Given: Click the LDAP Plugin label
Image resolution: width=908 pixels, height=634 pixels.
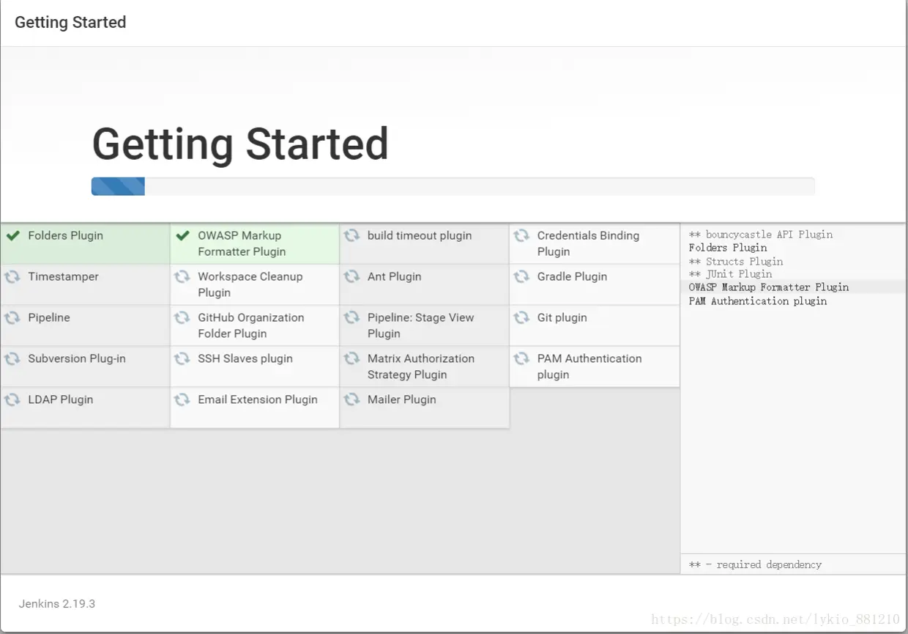Looking at the screenshot, I should coord(60,399).
